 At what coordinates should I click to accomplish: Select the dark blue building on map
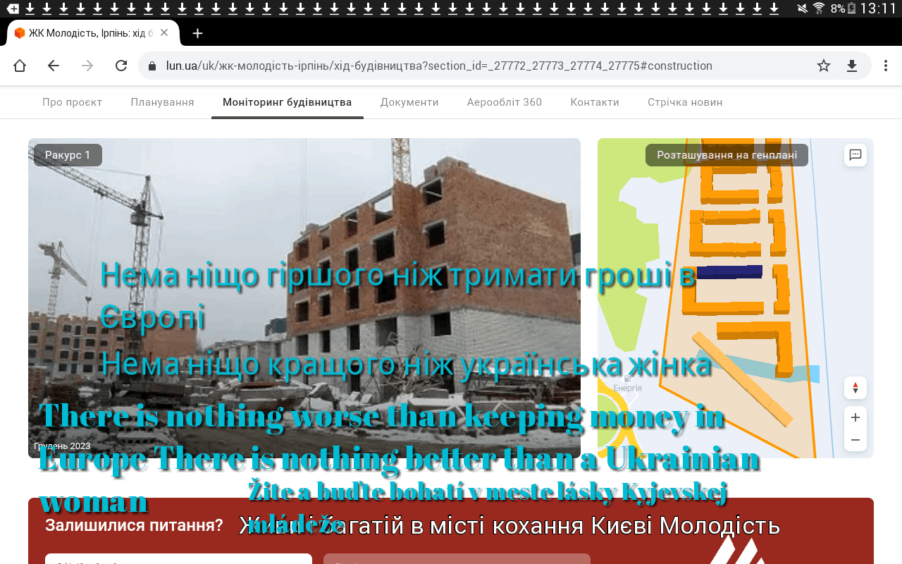point(729,271)
